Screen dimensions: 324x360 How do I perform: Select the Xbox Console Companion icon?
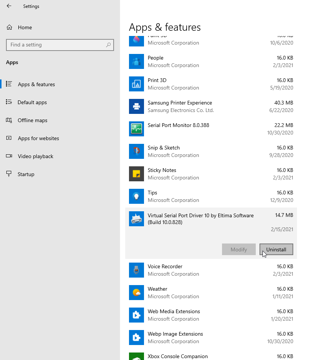pyautogui.click(x=136, y=356)
